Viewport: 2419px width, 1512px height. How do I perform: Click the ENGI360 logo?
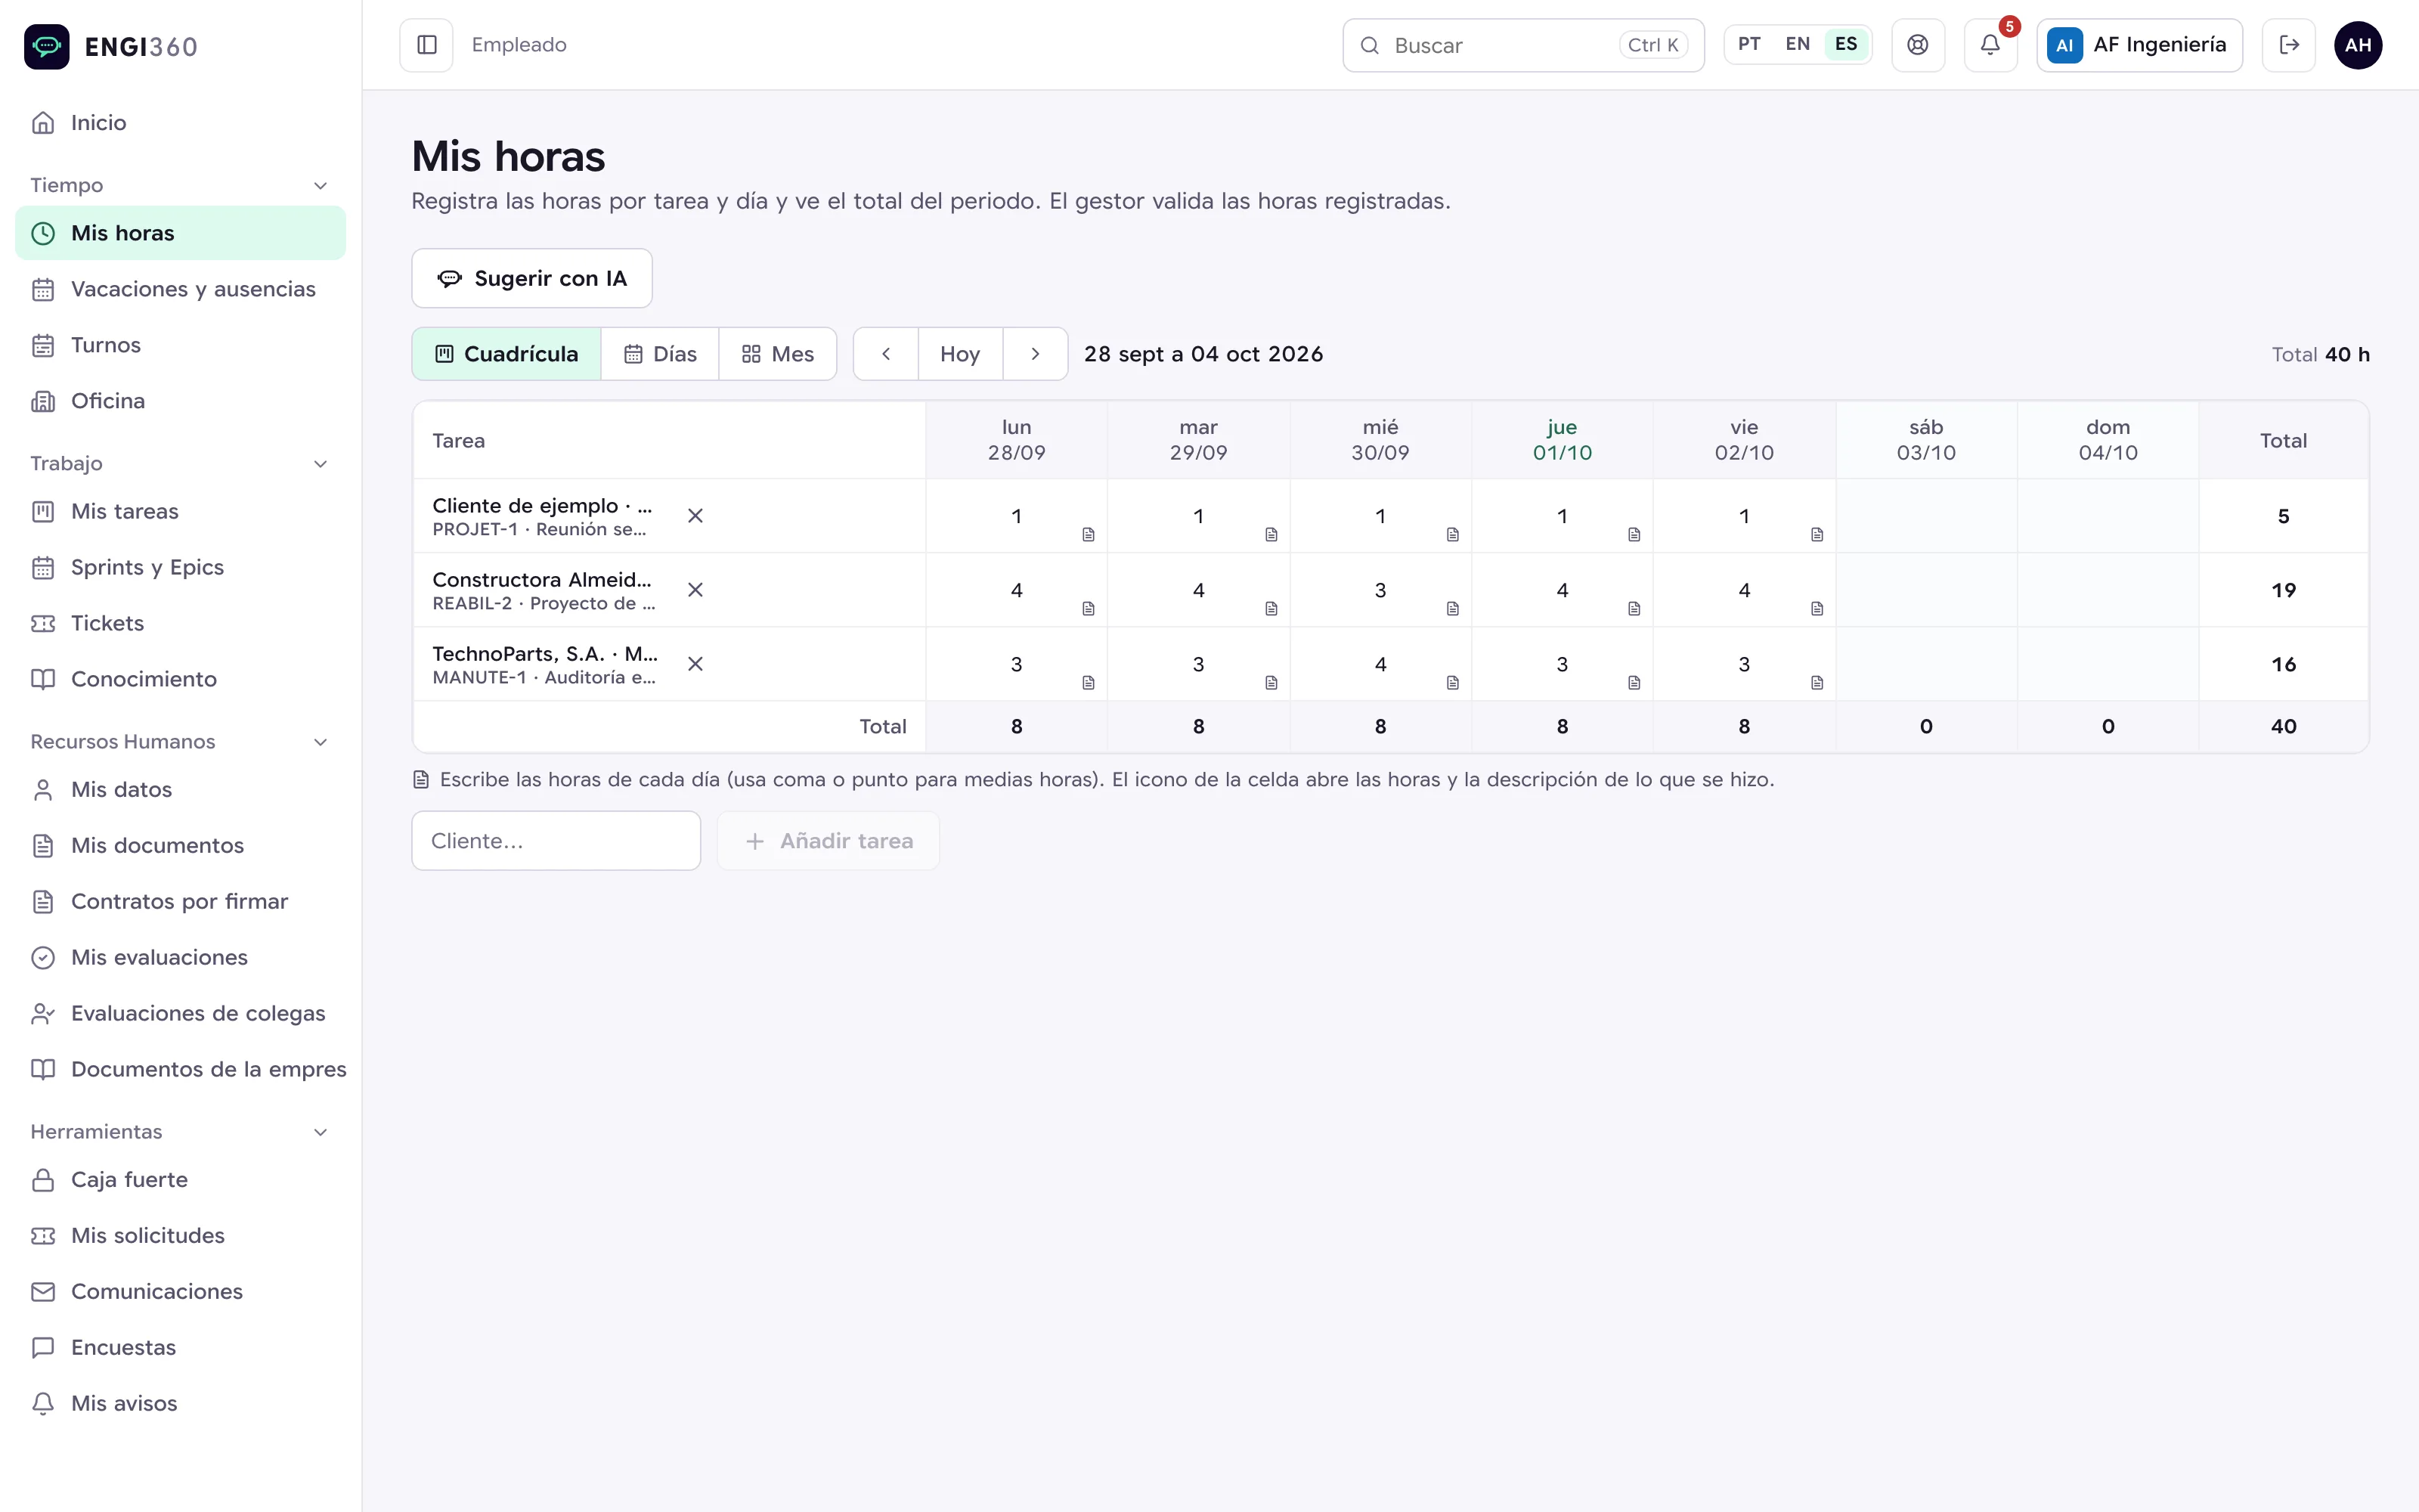pos(111,46)
